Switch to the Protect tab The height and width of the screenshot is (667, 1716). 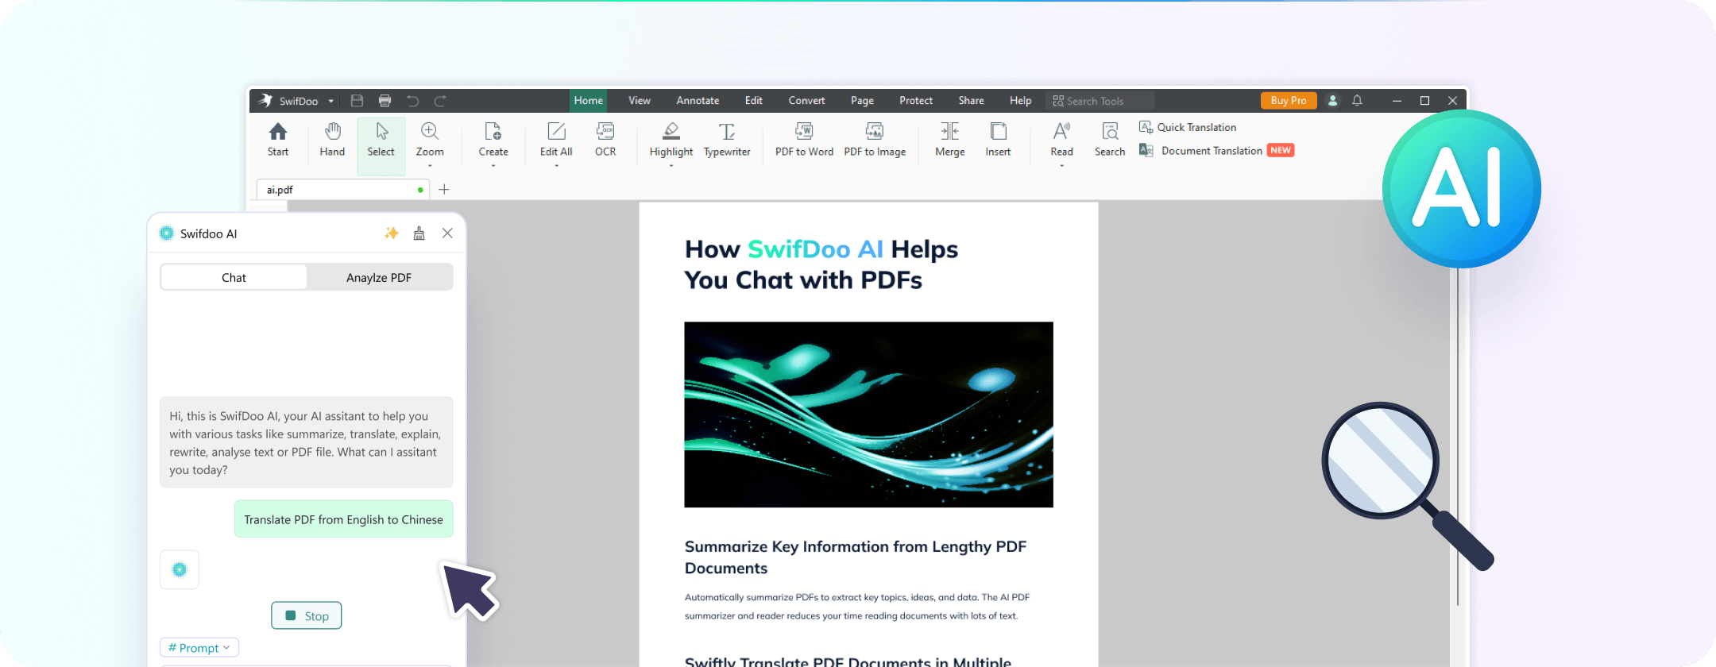[x=916, y=101]
